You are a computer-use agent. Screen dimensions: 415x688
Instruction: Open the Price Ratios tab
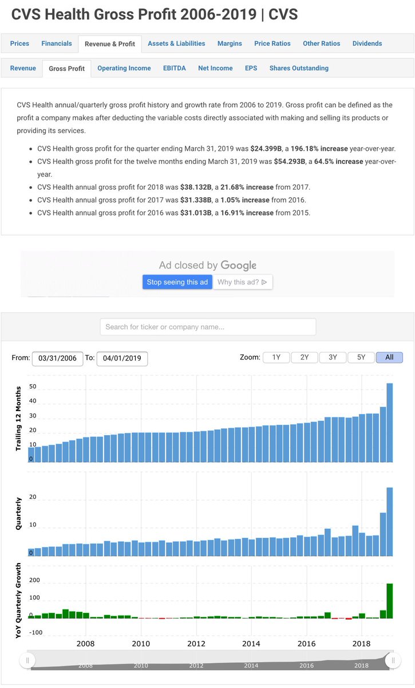point(272,44)
